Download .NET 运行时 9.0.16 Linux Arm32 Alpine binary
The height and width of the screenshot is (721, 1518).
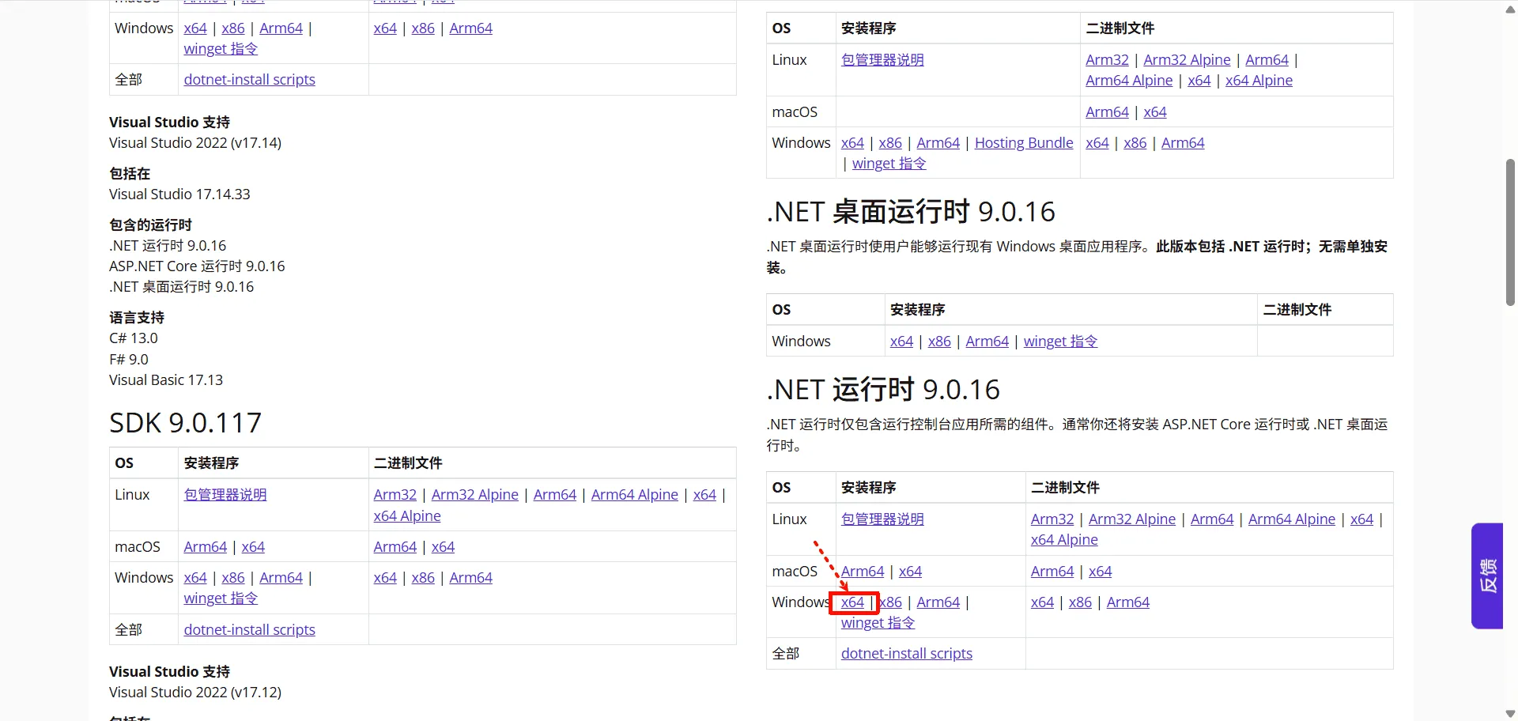[x=1132, y=519]
